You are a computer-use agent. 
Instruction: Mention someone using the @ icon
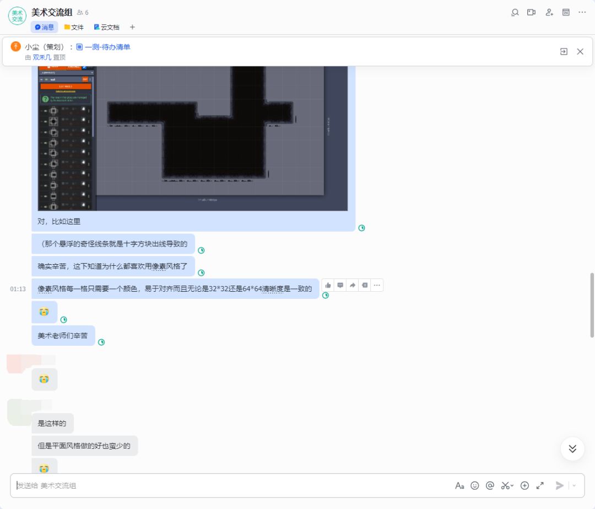pos(490,485)
